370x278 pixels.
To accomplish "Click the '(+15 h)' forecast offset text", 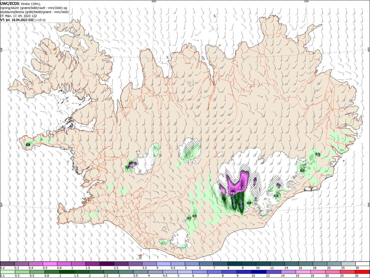I will point(40,20).
